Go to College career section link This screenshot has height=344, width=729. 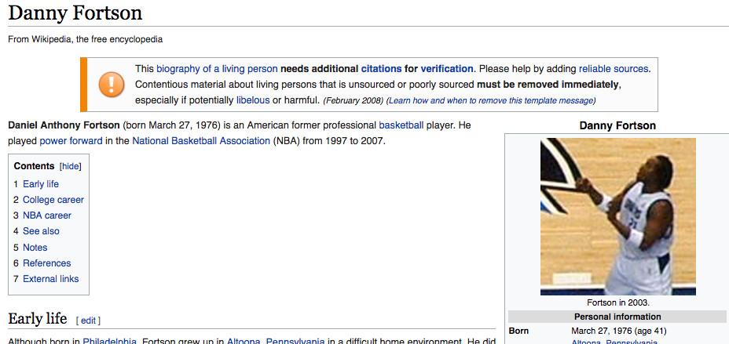click(x=53, y=200)
